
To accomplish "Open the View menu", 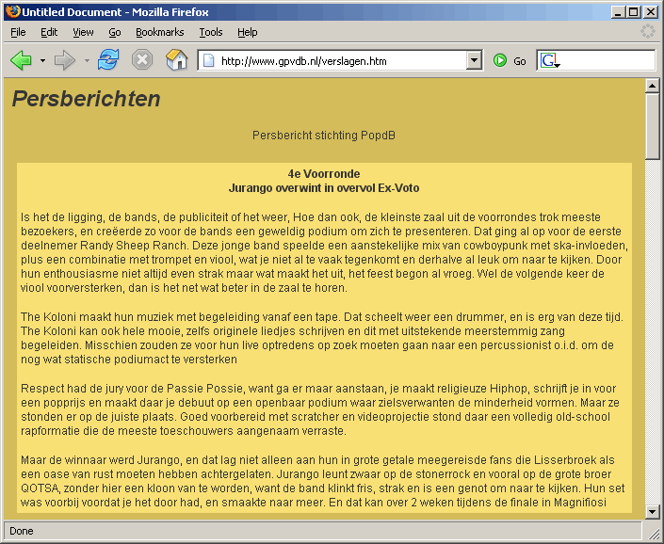I will pos(83,32).
